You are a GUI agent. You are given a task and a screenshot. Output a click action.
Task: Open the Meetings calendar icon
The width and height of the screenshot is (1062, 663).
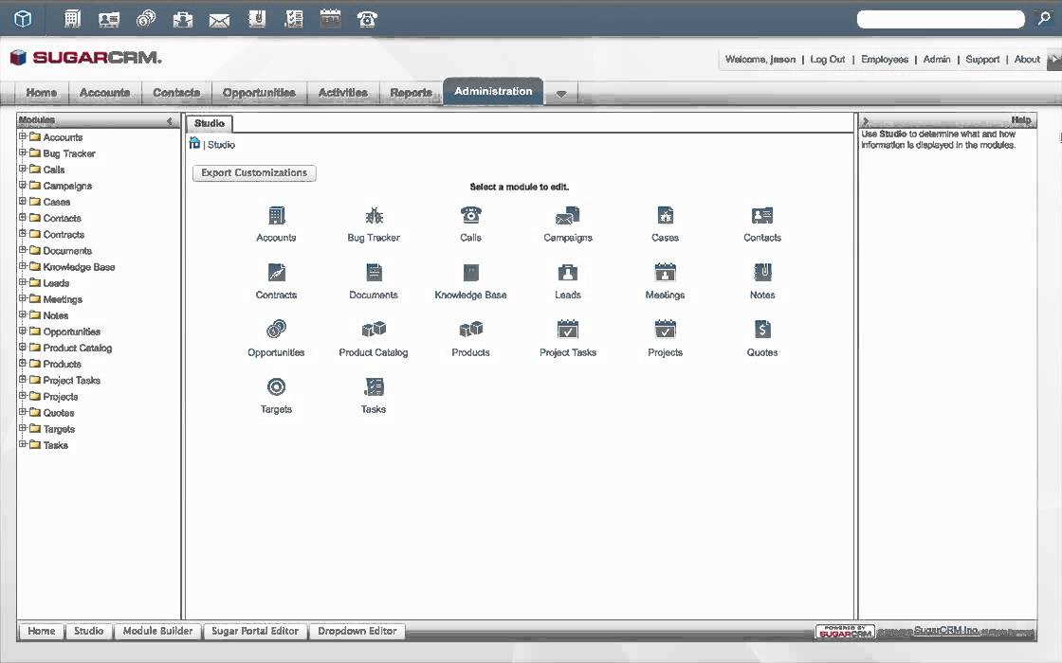click(x=665, y=272)
